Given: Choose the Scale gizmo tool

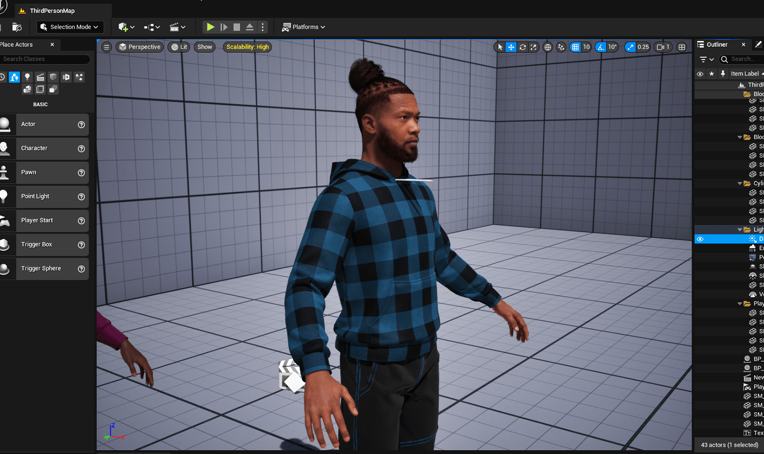Looking at the screenshot, I should coord(533,47).
